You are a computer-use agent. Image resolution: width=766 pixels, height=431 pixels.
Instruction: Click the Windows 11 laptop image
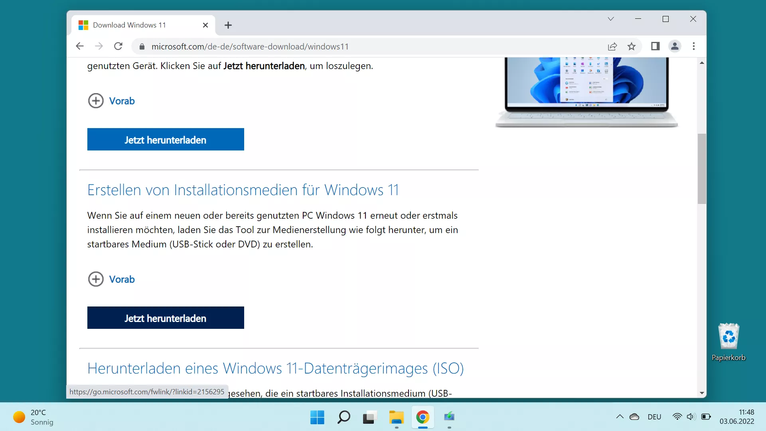[586, 93]
